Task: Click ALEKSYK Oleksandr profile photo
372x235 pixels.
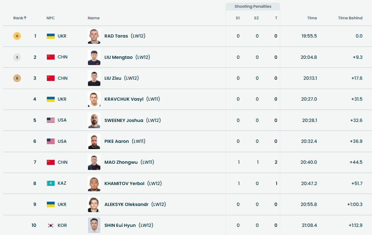Action: (x=94, y=204)
